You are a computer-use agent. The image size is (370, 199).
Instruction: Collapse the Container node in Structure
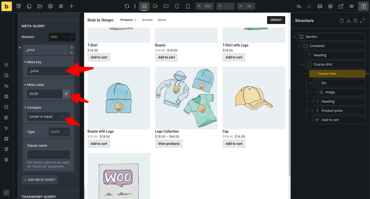coord(299,46)
